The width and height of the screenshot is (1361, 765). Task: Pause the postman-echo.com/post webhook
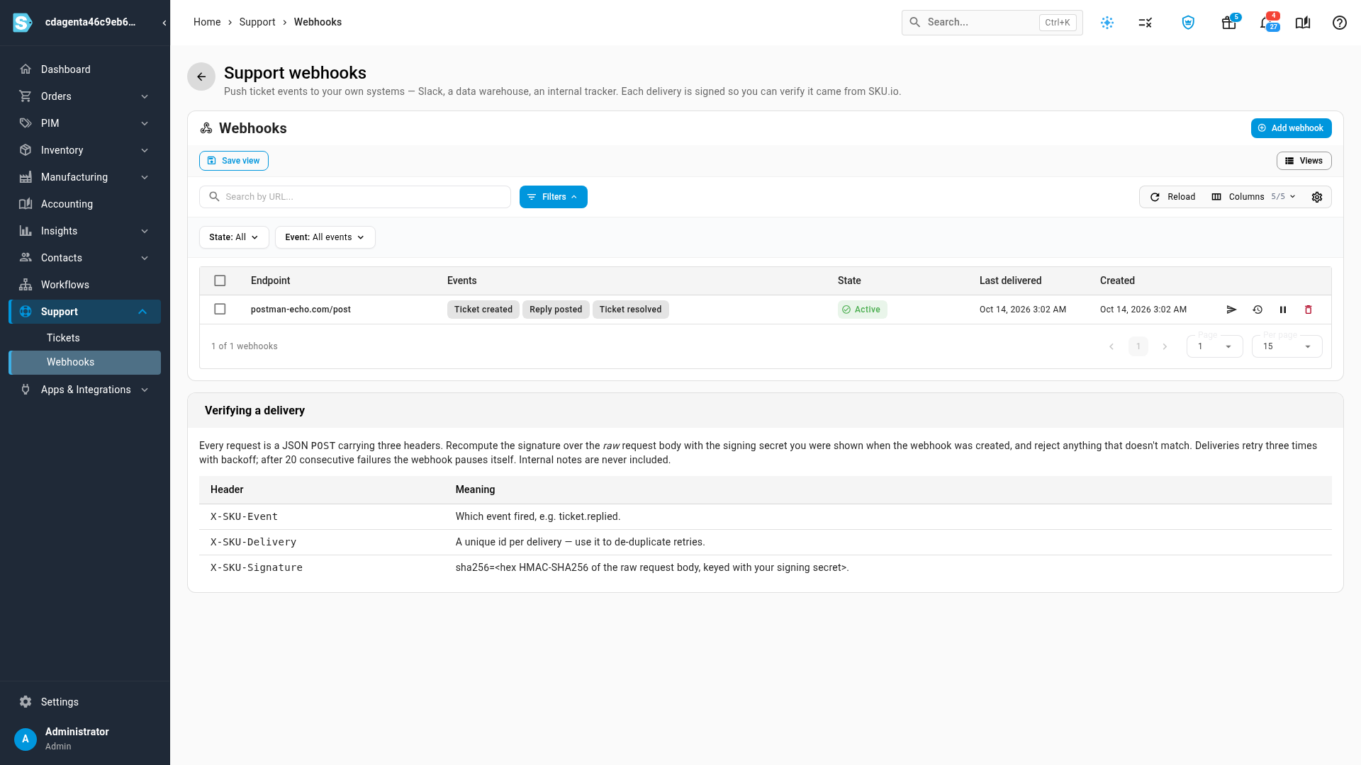click(x=1283, y=310)
